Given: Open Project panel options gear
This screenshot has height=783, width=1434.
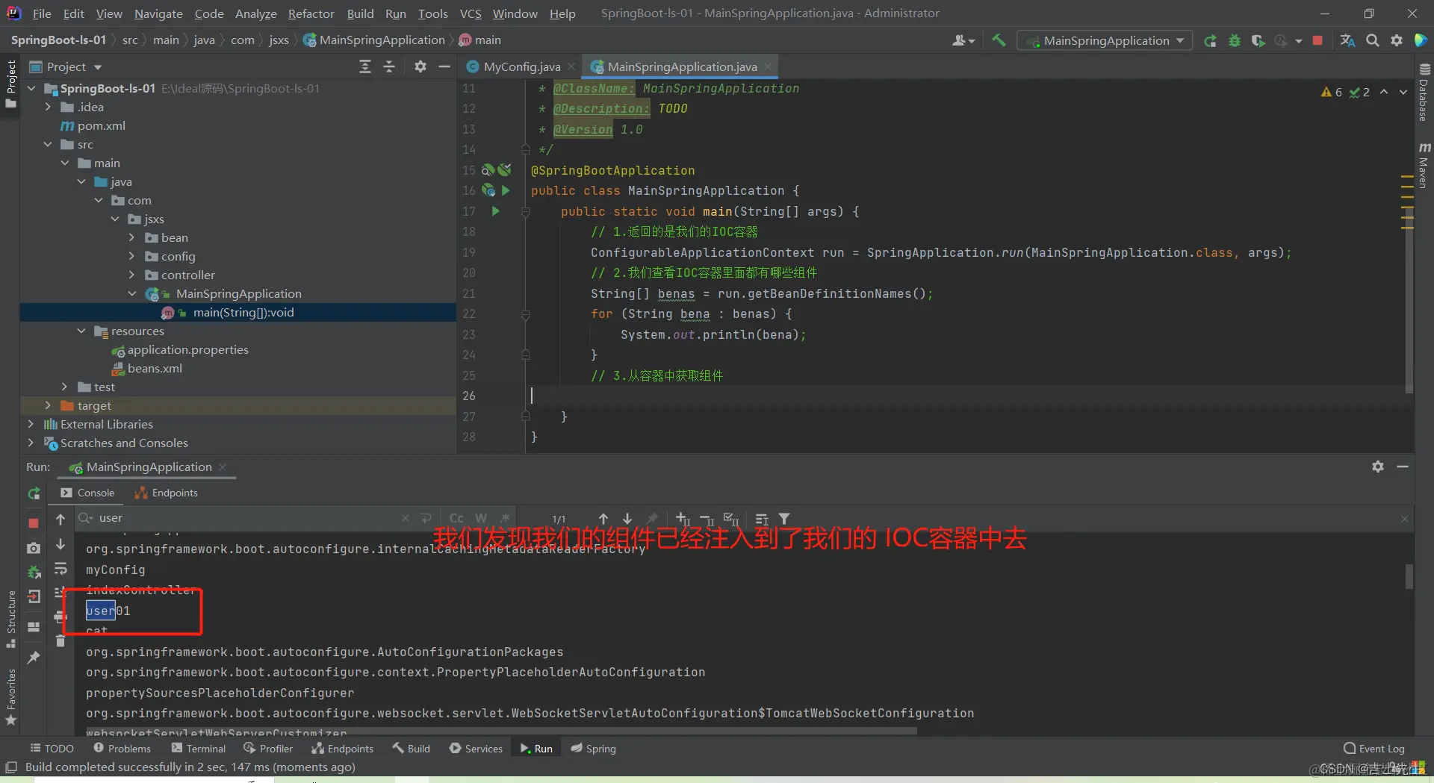Looking at the screenshot, I should point(420,66).
